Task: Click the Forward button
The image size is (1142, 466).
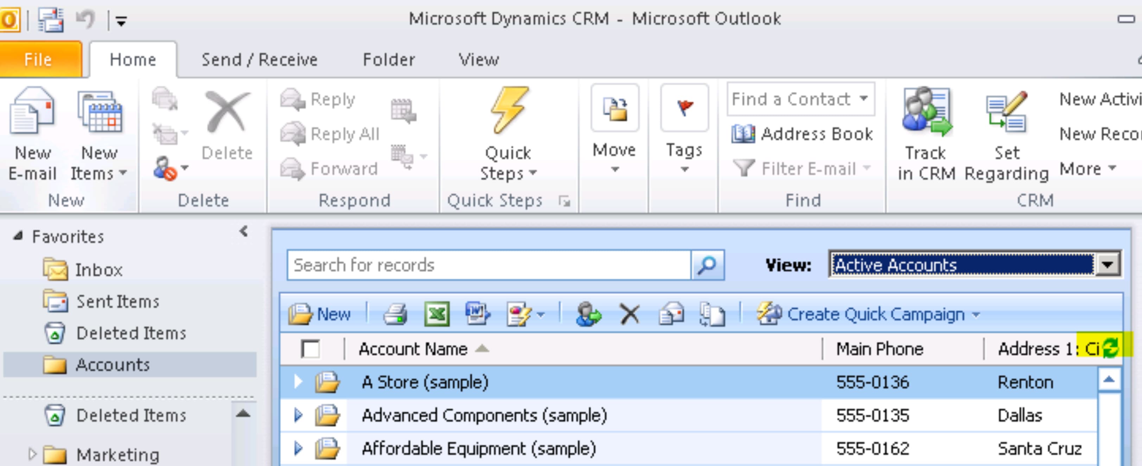Action: pos(329,168)
